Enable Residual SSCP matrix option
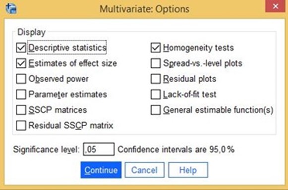288x190 pixels. pos(21,126)
